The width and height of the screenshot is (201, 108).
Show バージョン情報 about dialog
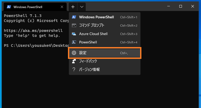point(105,70)
